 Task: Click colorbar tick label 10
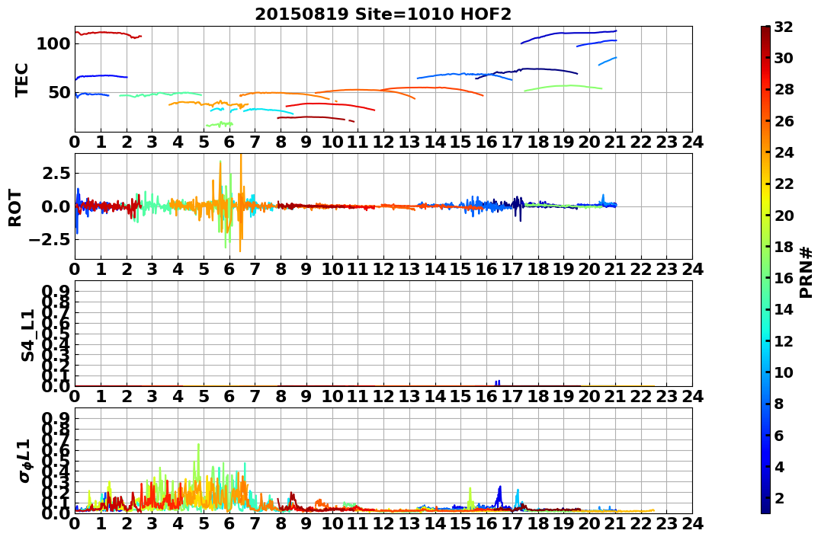[x=784, y=372]
